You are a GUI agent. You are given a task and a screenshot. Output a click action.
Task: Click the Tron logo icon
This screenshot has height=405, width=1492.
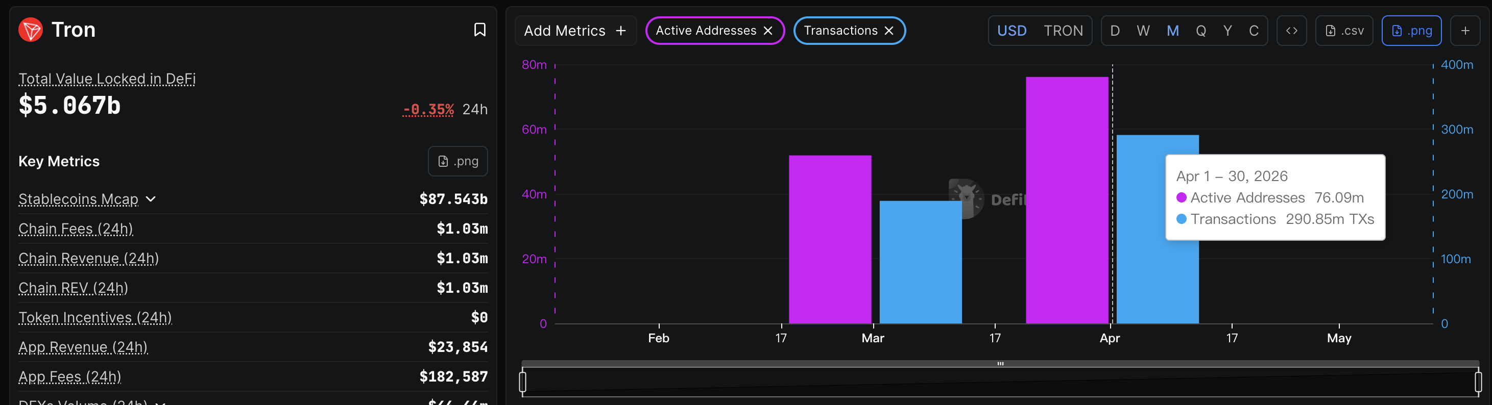coord(31,30)
